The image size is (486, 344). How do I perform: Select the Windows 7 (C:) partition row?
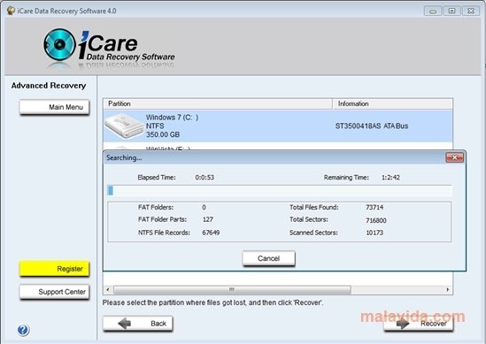(278, 126)
